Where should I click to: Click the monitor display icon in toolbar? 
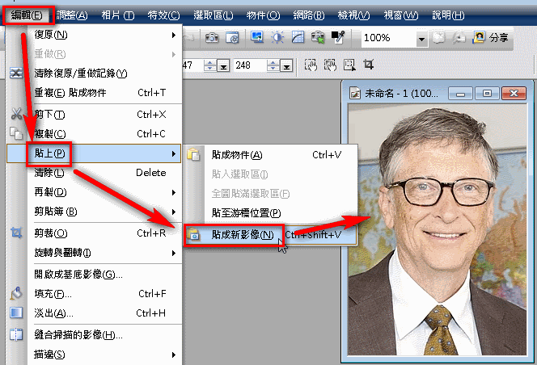(257, 38)
